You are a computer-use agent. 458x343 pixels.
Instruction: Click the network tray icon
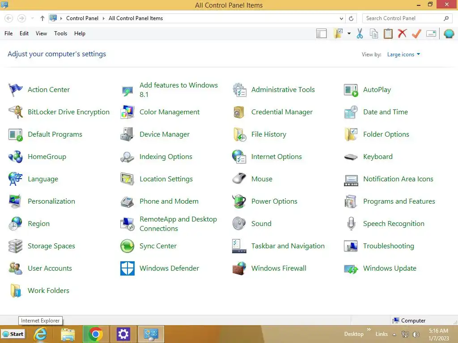(x=405, y=335)
